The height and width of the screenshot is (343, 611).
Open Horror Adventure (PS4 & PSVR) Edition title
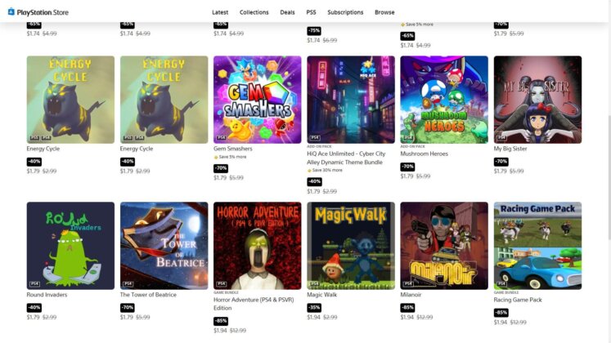click(254, 304)
